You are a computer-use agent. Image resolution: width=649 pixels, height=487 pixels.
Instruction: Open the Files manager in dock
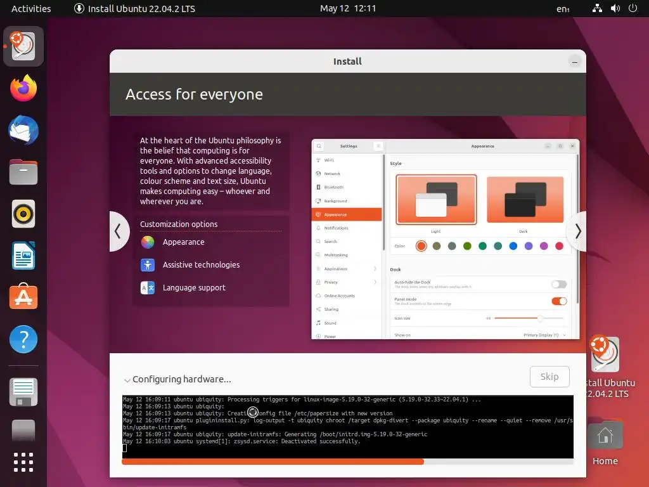click(x=23, y=172)
